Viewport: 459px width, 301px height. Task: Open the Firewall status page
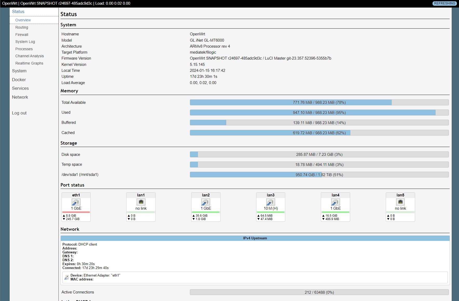(x=22, y=35)
